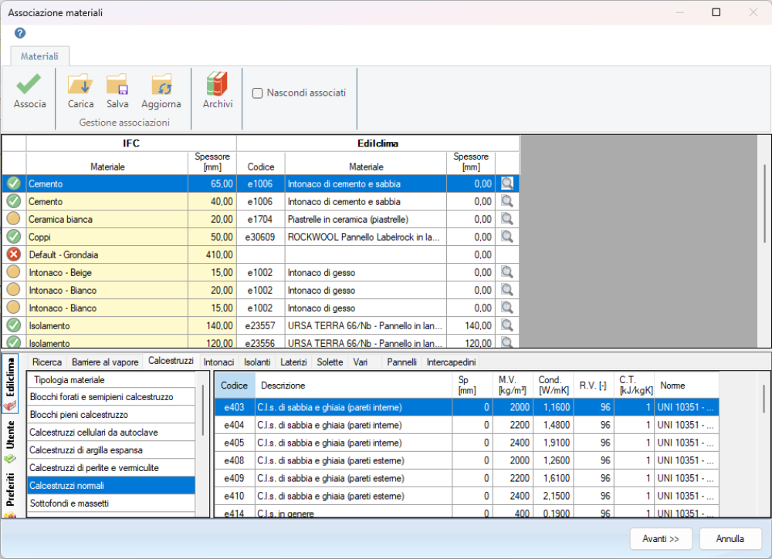Select the e409 material row
Viewport: 772px width, 559px height.
(x=467, y=478)
